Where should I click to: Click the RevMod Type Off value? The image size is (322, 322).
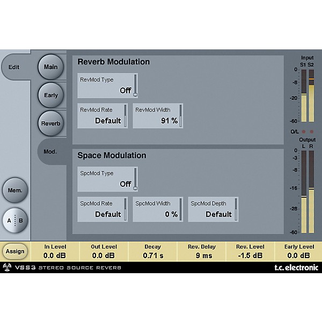click(x=126, y=90)
